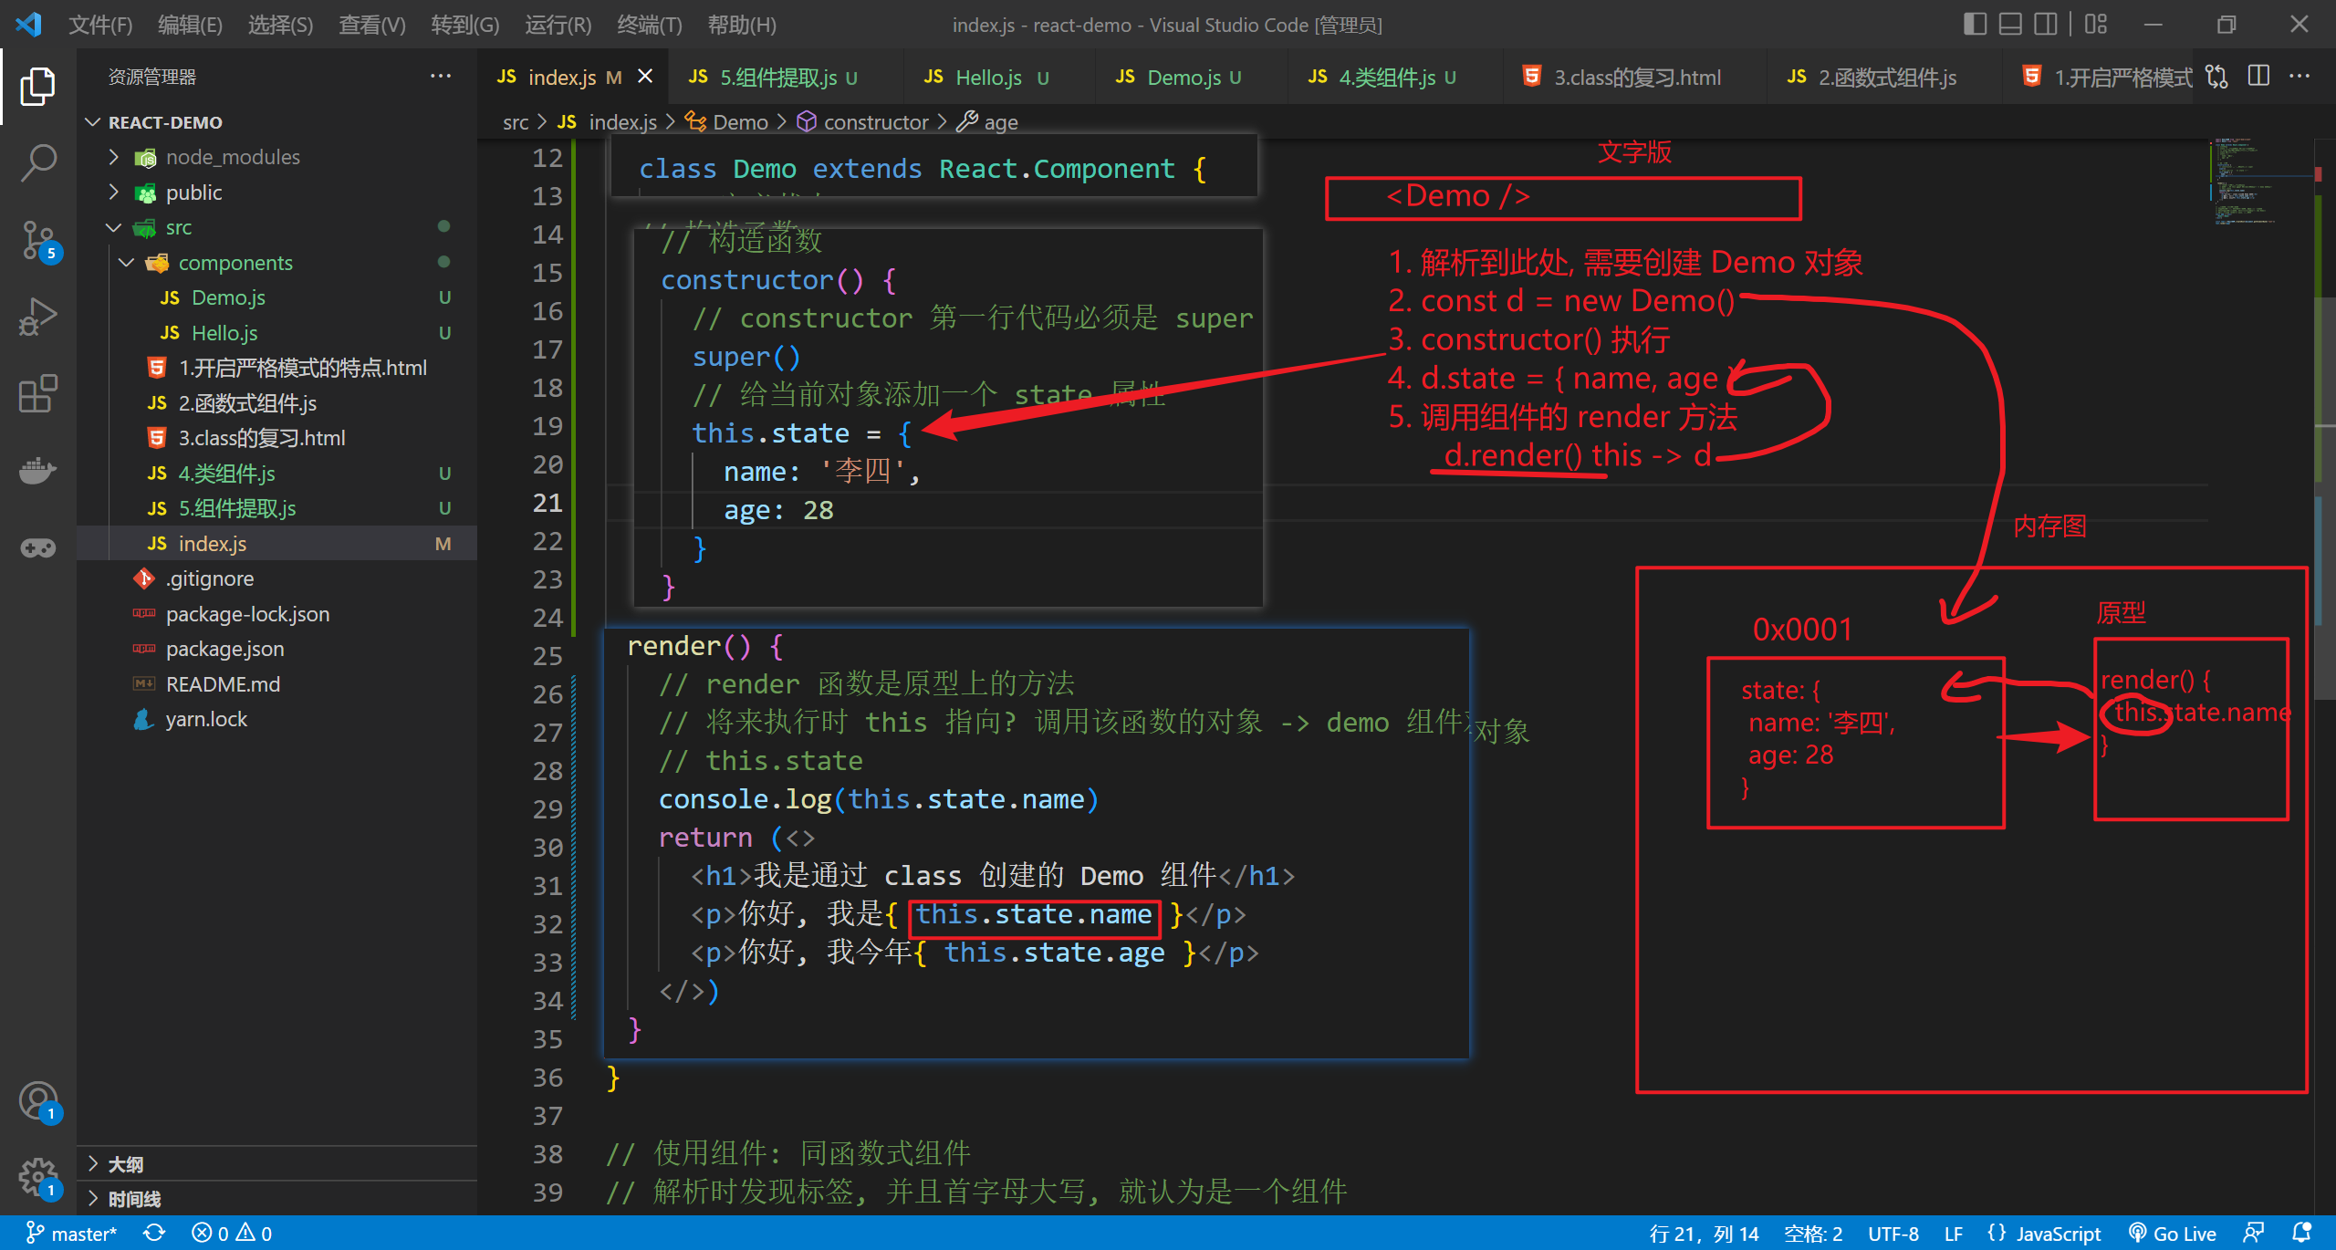Open the Extensions view
Viewport: 2336px width, 1250px height.
(37, 393)
